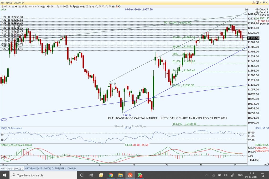This screenshot has height=179, width=269.
Task: Select the diagonal trend line drawing tool
Action: pyautogui.click(x=38, y=7)
